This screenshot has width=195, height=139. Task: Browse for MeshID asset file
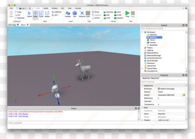[184, 95]
